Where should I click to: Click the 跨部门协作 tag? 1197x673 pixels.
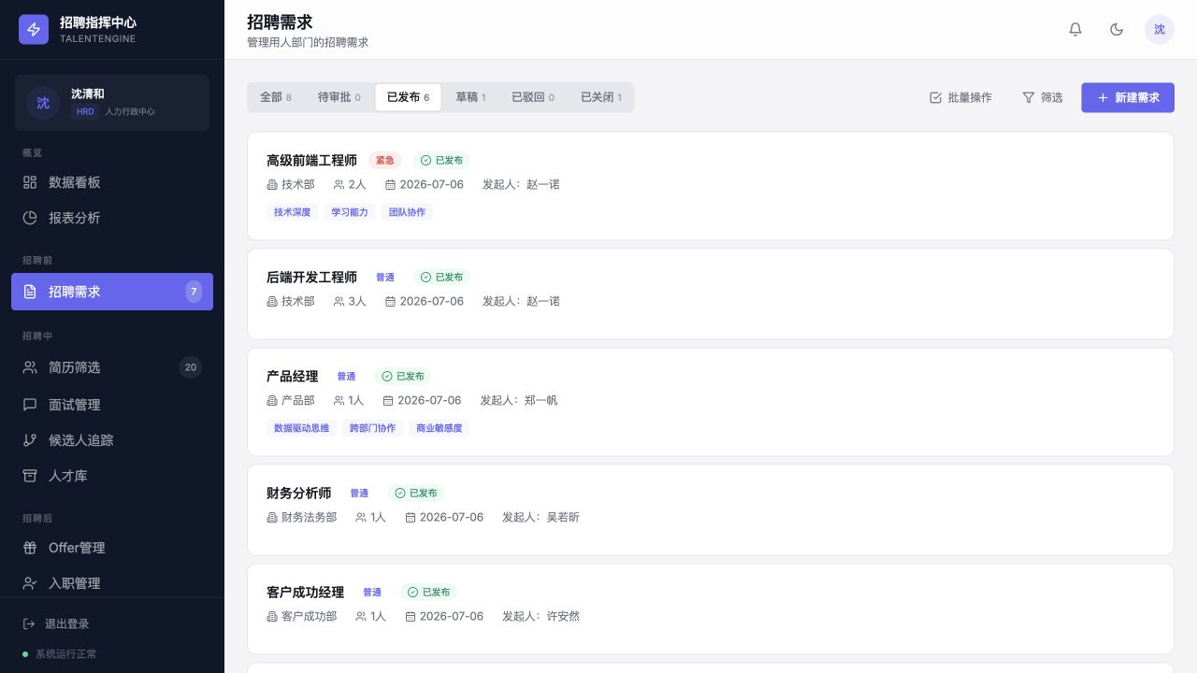coord(372,428)
